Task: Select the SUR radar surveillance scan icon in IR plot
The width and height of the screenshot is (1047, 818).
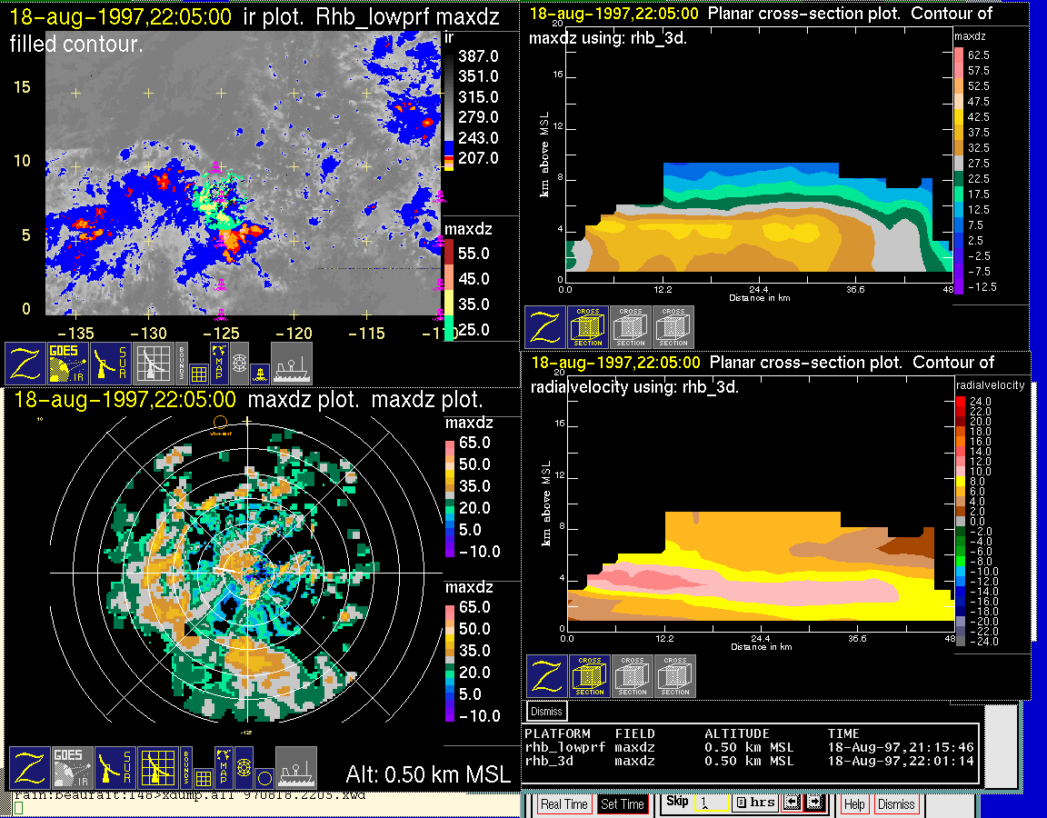Action: (110, 363)
